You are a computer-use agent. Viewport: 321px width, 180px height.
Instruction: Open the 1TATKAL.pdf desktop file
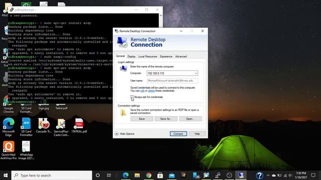[x=79, y=125]
